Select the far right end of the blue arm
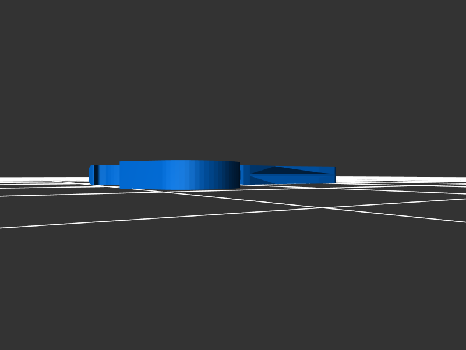Screen dimensions: 466x350 (x=333, y=175)
